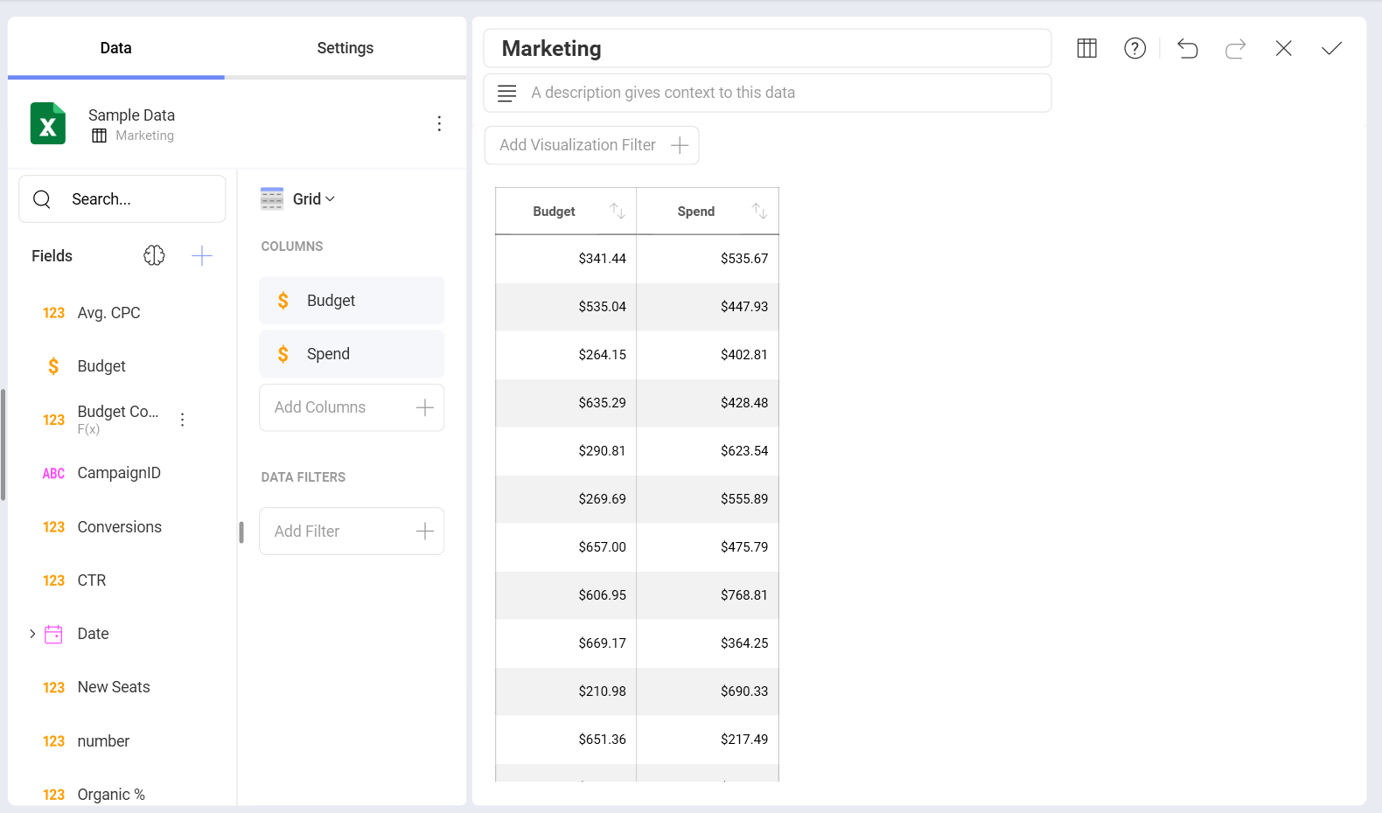The width and height of the screenshot is (1382, 813).
Task: Open the AI brain fields icon
Action: pos(154,255)
